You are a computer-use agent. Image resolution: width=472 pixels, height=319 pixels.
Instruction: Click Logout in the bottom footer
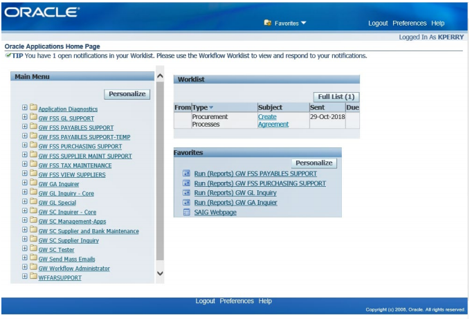point(205,301)
